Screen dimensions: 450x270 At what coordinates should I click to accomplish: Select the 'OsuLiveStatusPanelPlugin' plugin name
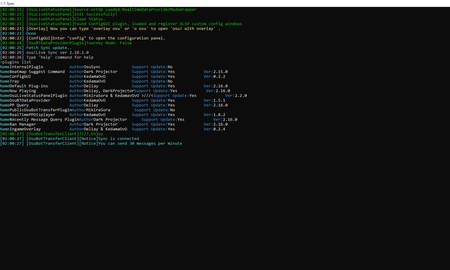point(38,96)
